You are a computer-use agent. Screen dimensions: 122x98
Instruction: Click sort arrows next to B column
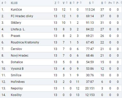point(105,3)
